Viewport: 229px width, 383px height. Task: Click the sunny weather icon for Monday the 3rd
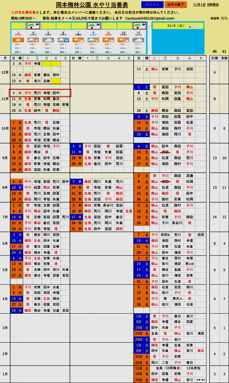coord(18,40)
